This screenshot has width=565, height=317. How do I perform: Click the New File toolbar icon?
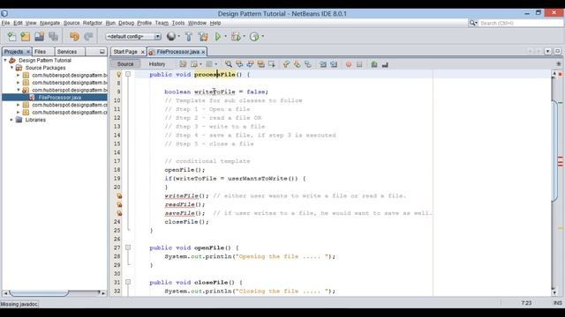click(x=11, y=36)
